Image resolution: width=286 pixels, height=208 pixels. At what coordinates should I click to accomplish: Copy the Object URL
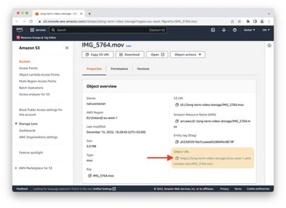177,158
